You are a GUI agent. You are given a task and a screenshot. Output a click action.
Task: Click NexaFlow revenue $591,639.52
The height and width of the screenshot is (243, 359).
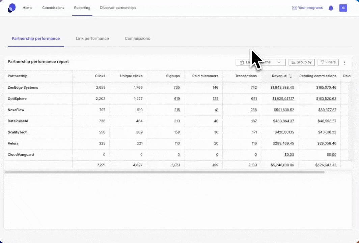[x=284, y=110]
